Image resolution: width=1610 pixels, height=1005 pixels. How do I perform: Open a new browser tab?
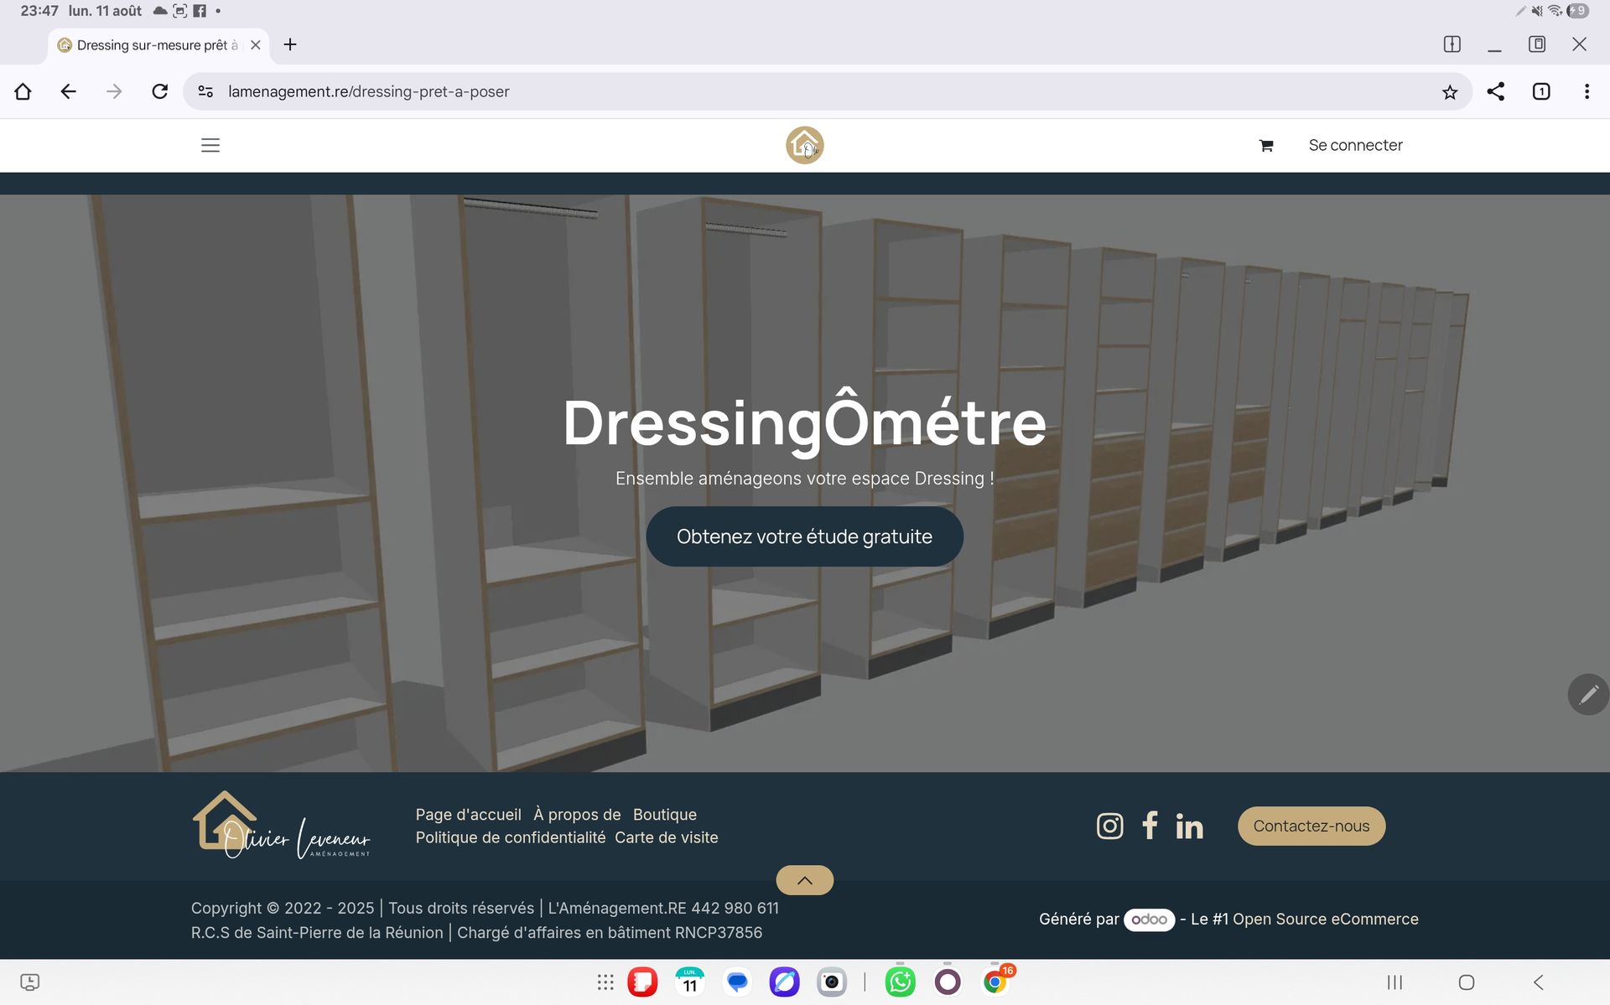tap(290, 44)
